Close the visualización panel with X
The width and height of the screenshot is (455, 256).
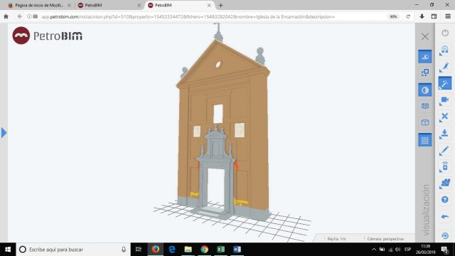[425, 36]
